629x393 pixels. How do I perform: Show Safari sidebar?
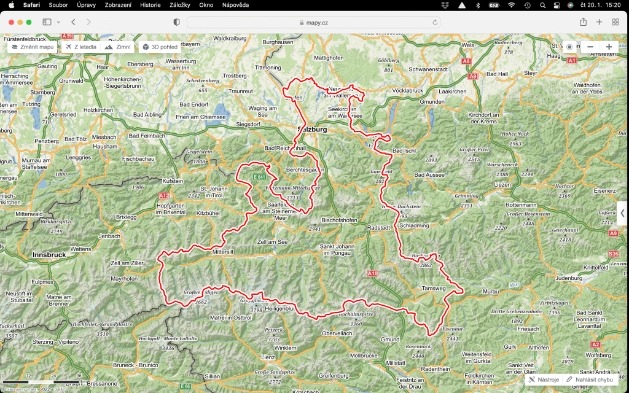(x=47, y=22)
